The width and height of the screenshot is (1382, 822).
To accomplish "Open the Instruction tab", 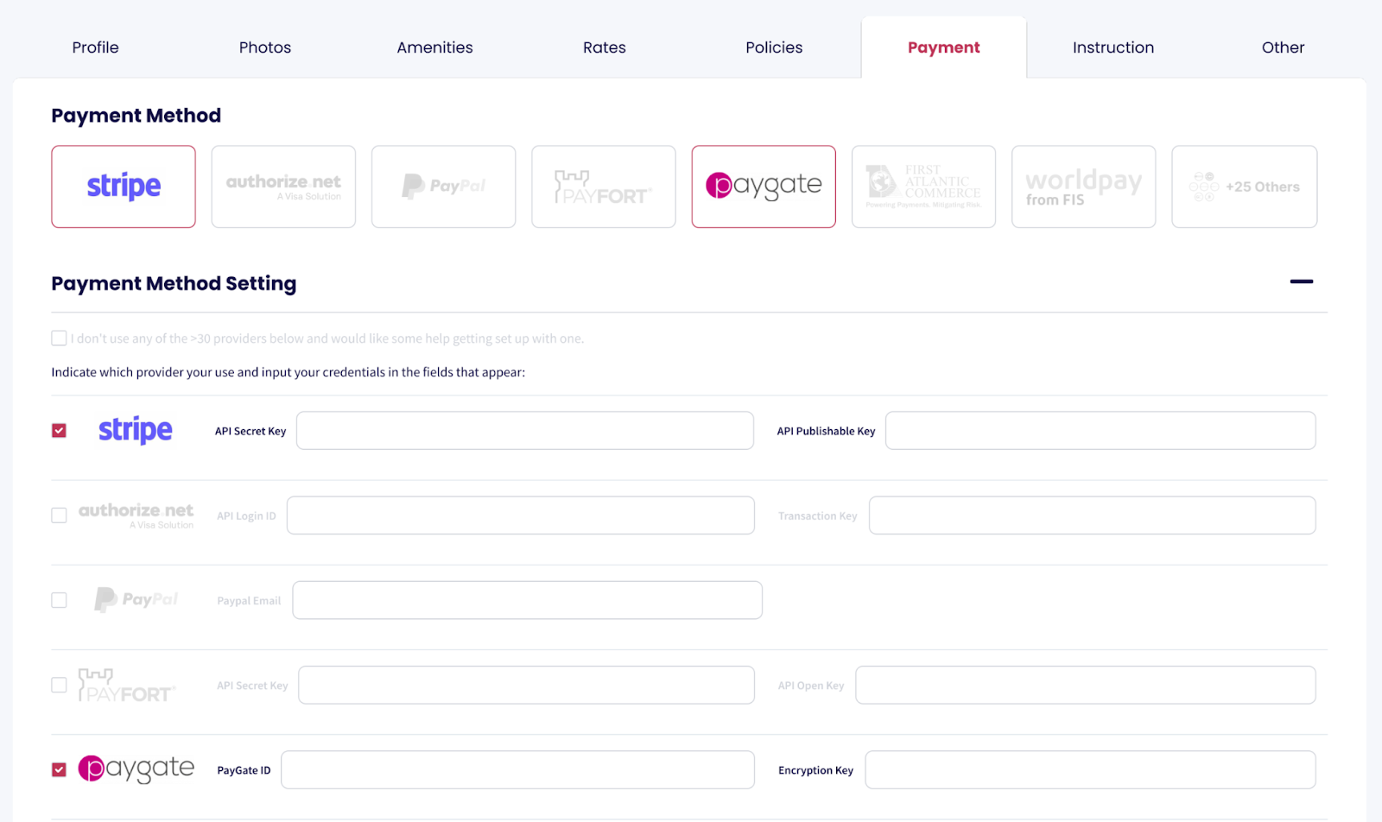I will 1113,47.
